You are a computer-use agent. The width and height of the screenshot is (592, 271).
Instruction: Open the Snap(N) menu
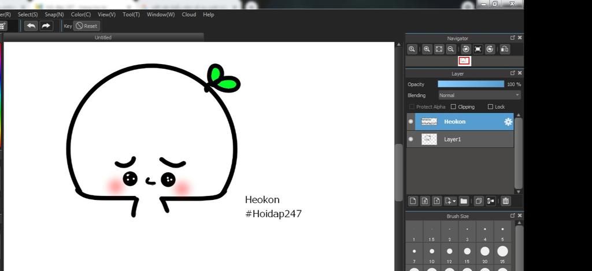click(x=54, y=14)
